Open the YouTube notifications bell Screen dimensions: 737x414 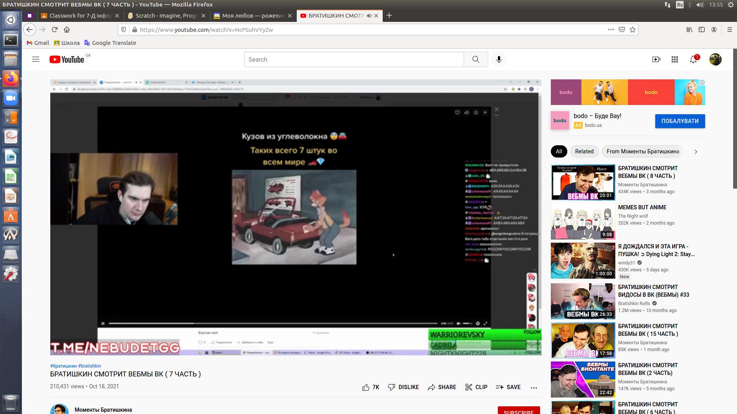(x=693, y=59)
